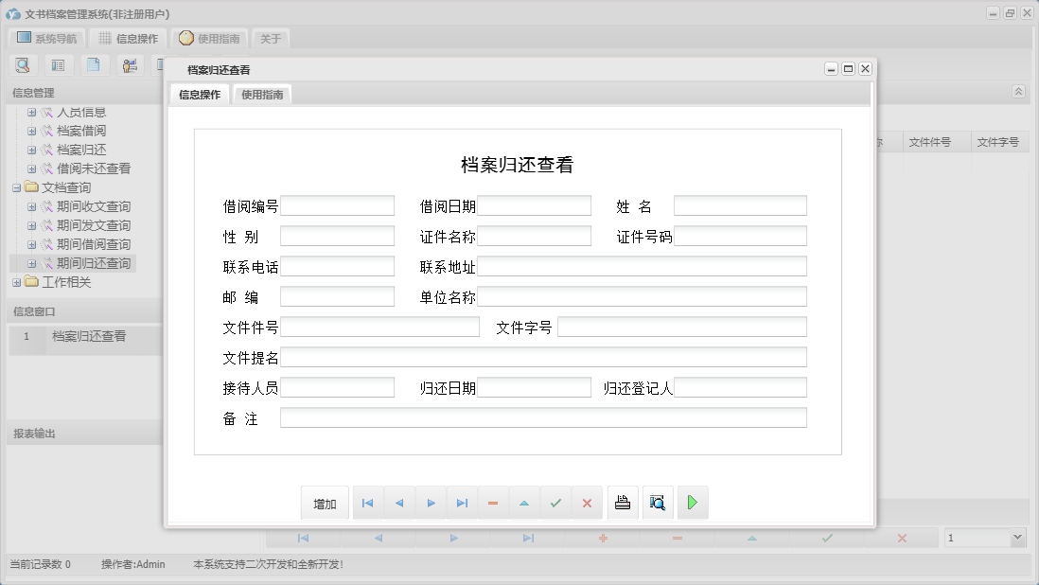This screenshot has width=1039, height=585.
Task: Switch to the 使用指南 tab in the dialog
Action: click(261, 94)
